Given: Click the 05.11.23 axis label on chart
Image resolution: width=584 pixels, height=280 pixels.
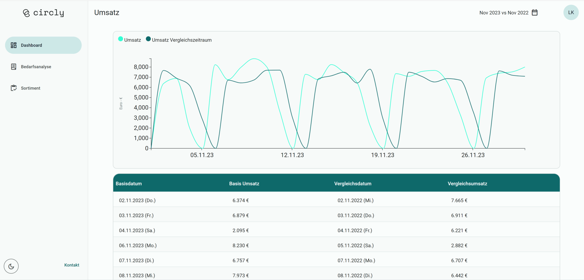Looking at the screenshot, I should pyautogui.click(x=202, y=155).
